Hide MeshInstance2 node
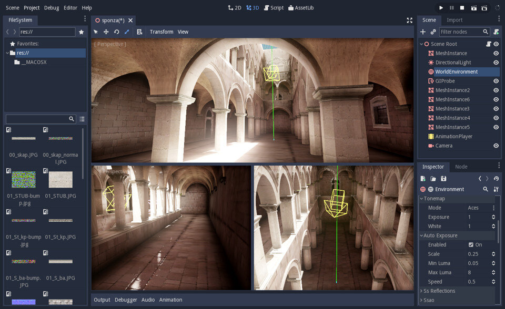Image resolution: width=505 pixels, height=309 pixels. pyautogui.click(x=496, y=90)
